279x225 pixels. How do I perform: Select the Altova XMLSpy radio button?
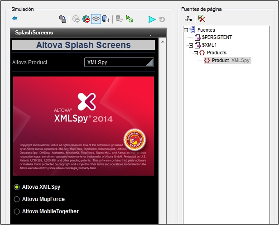click(x=17, y=187)
